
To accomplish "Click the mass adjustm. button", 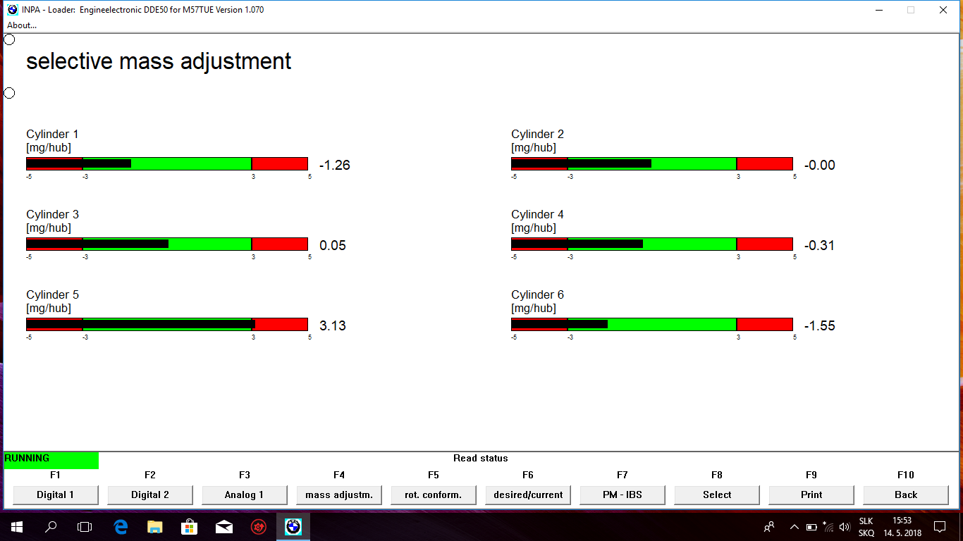I will pyautogui.click(x=339, y=495).
